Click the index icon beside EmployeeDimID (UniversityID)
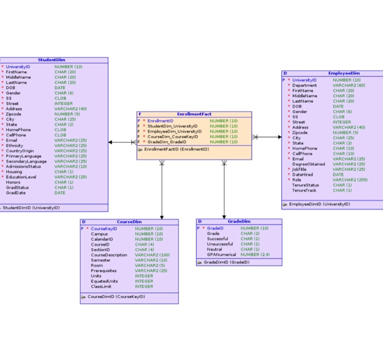 coord(285,204)
